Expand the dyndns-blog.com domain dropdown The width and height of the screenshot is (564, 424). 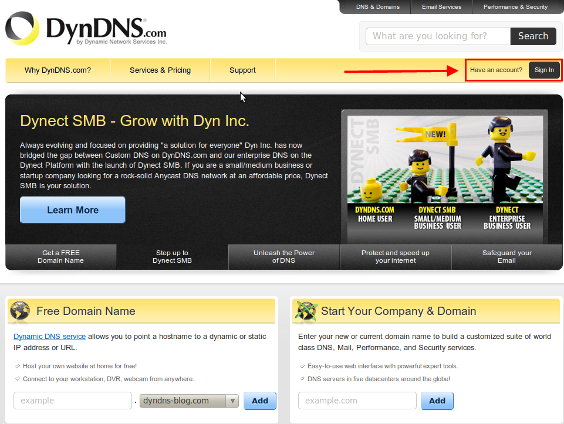(189, 401)
